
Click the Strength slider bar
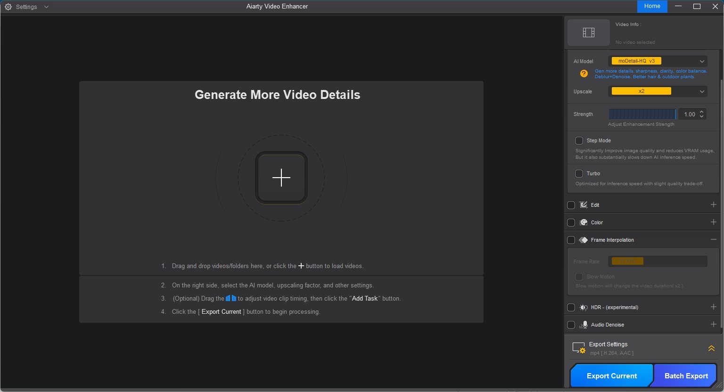point(642,114)
